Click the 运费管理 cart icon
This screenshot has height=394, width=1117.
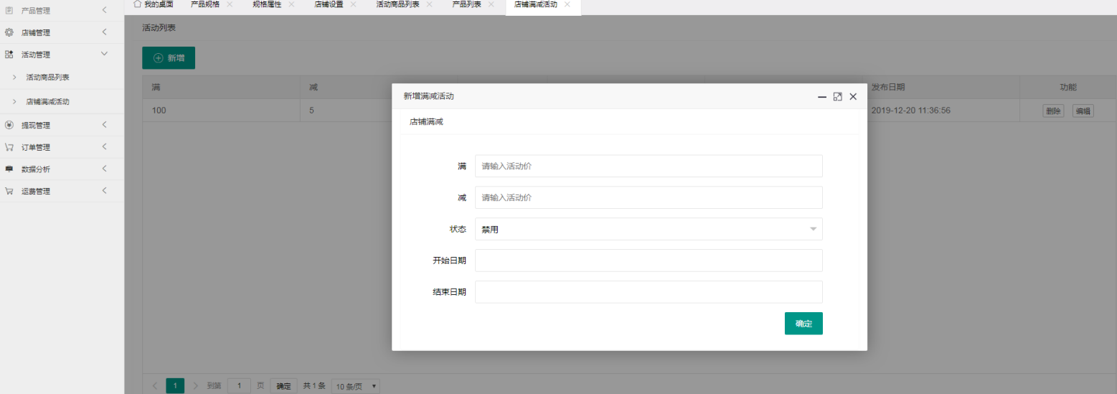pos(9,192)
